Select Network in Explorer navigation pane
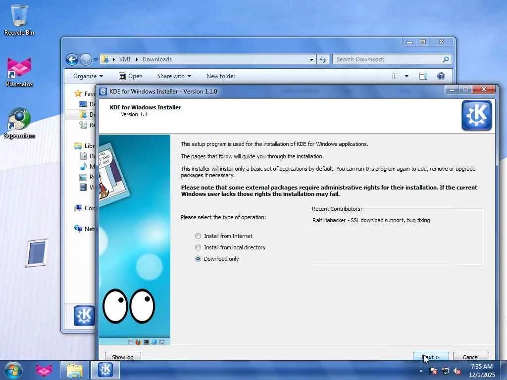The image size is (507, 380). click(x=85, y=229)
